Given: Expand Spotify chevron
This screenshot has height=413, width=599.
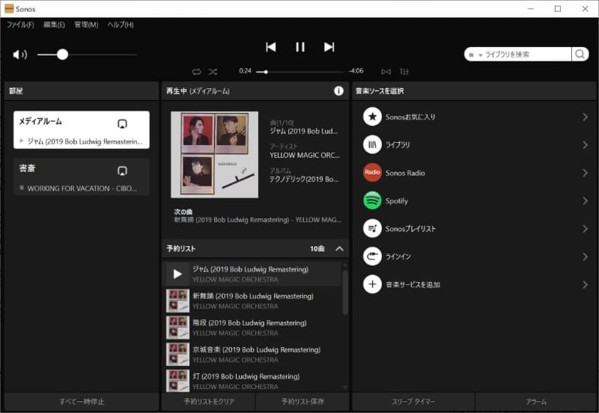Looking at the screenshot, I should click(585, 201).
